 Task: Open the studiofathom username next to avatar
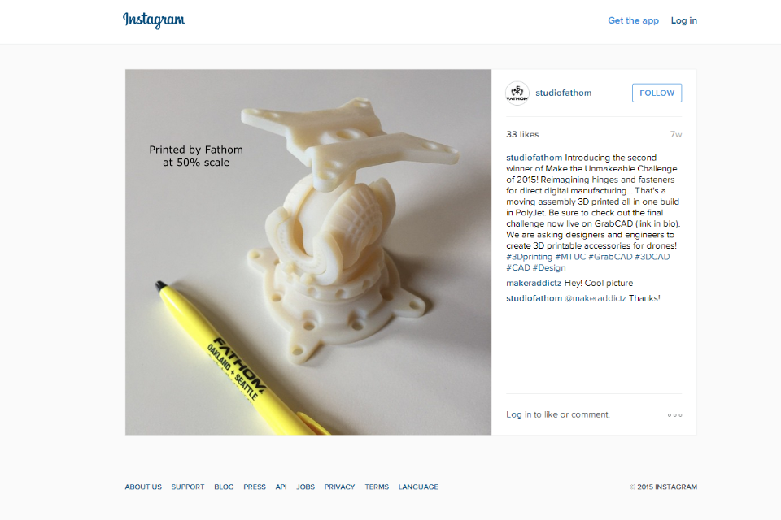(x=563, y=93)
